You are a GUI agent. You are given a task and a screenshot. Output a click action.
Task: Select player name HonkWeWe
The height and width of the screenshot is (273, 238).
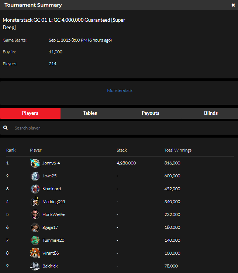pyautogui.click(x=54, y=214)
